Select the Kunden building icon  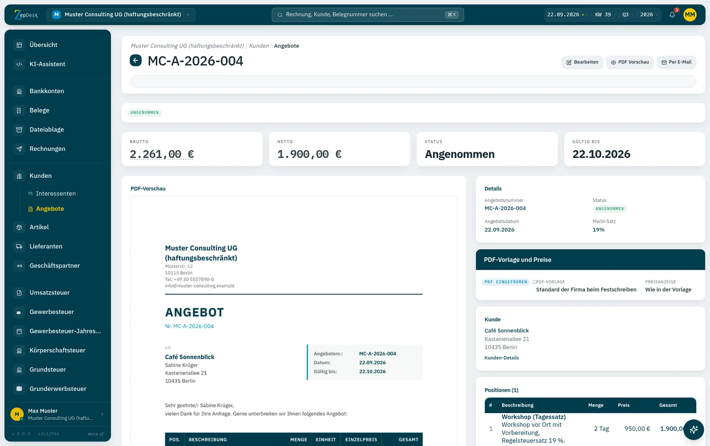point(19,176)
